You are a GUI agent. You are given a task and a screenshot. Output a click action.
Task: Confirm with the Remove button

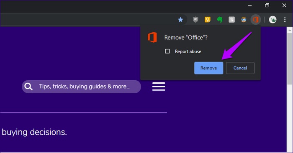click(x=208, y=68)
